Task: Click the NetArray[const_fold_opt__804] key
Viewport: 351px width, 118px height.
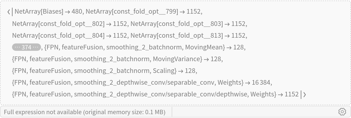Action: pyautogui.click(x=58, y=36)
